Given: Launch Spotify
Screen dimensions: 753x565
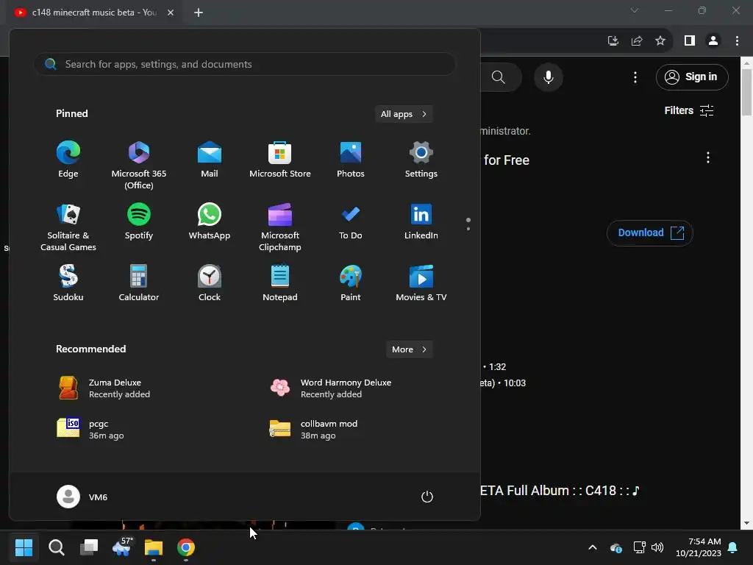Looking at the screenshot, I should 139,221.
